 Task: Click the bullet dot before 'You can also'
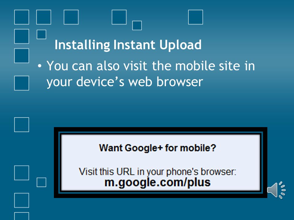(x=40, y=66)
